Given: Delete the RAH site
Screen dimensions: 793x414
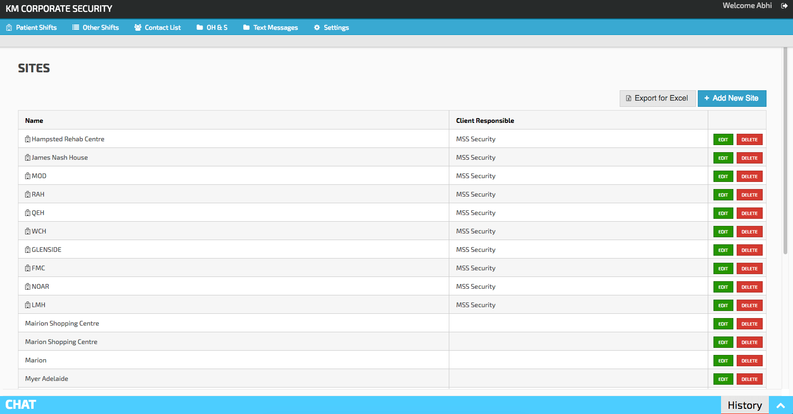Looking at the screenshot, I should click(749, 195).
